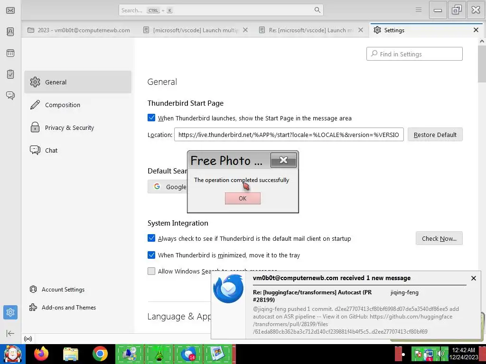Open the Calendar sidebar icon
This screenshot has height=364, width=486.
10,53
